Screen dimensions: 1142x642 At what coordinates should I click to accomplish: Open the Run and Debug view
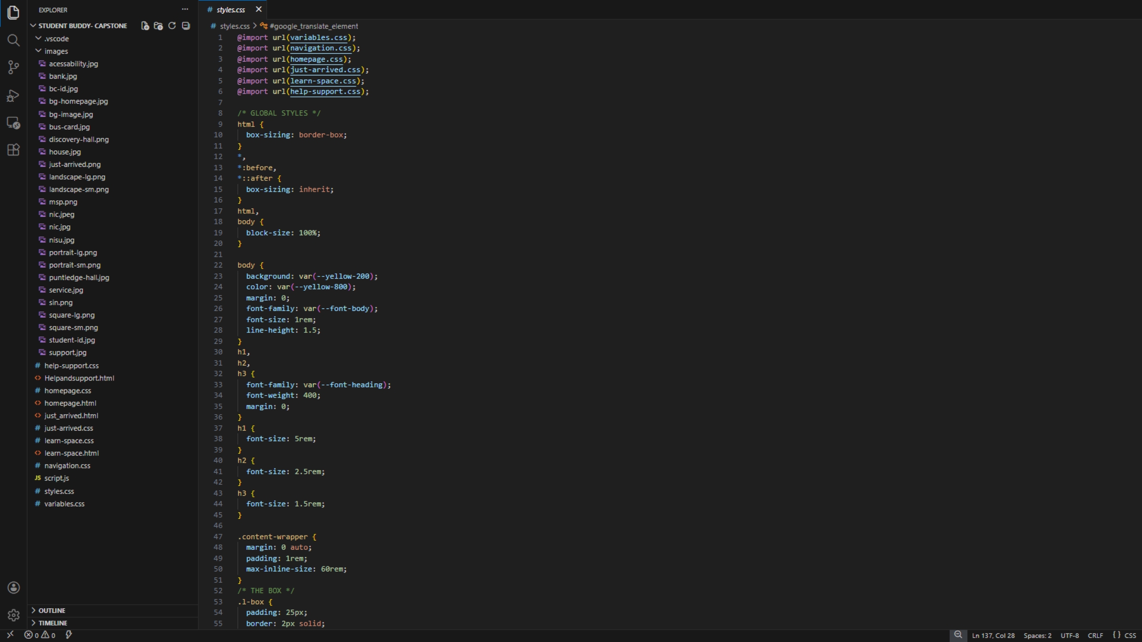click(x=13, y=96)
